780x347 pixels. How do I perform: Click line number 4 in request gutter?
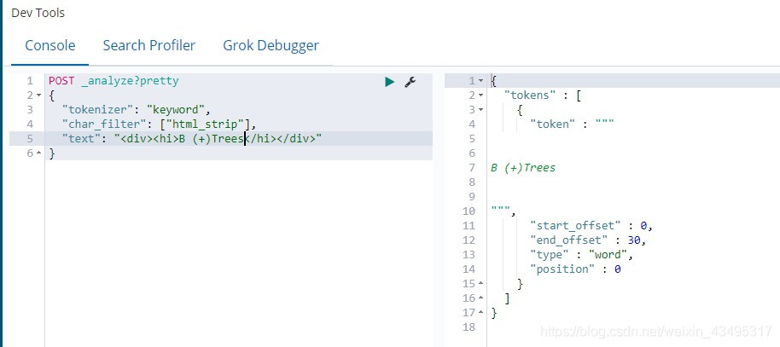point(30,124)
